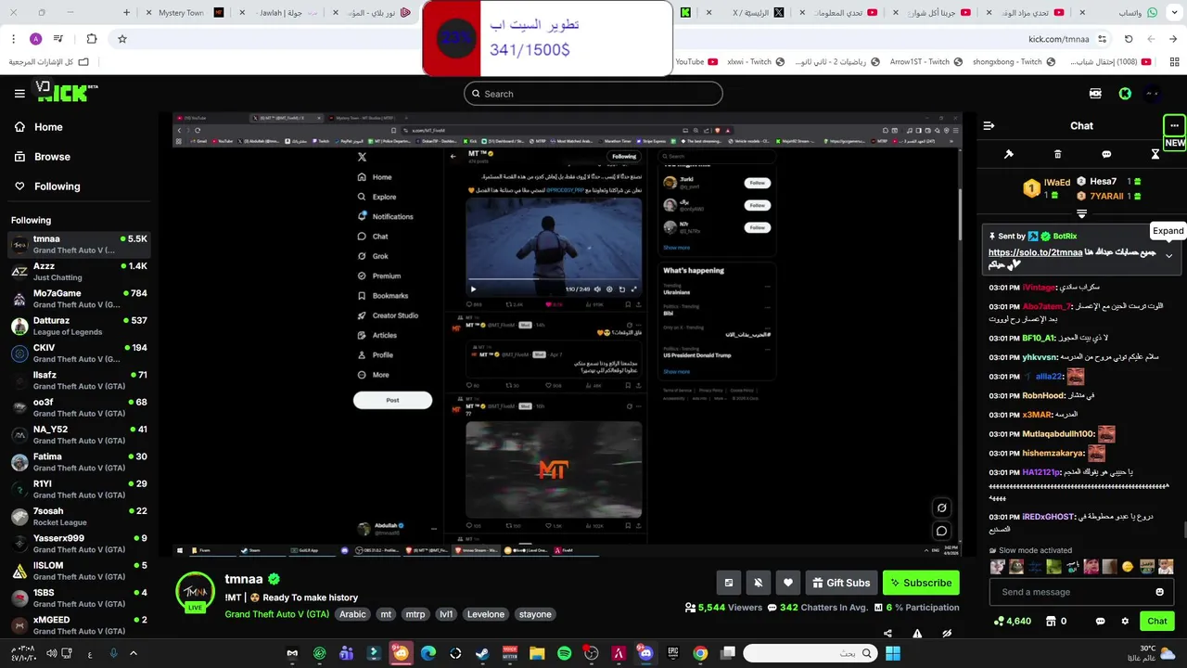Click the Arabic tag

click(352, 614)
